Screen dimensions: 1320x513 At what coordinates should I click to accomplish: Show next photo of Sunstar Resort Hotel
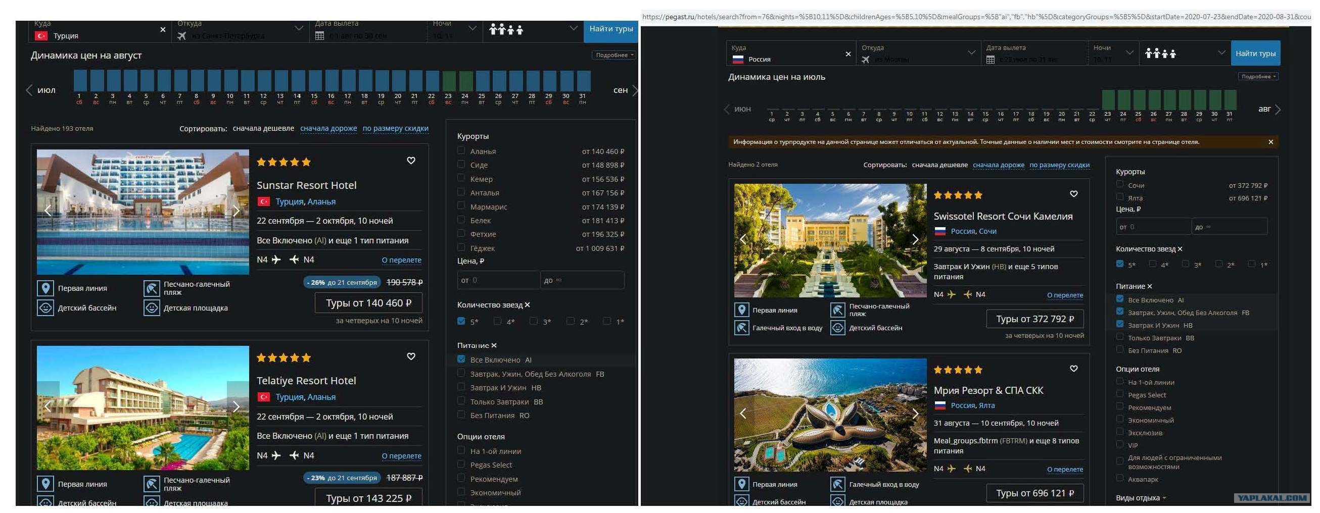(x=236, y=211)
